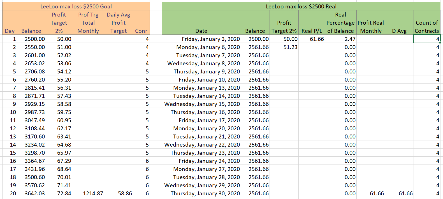Select the Monday, January 13, 2020 date cell

point(201,88)
